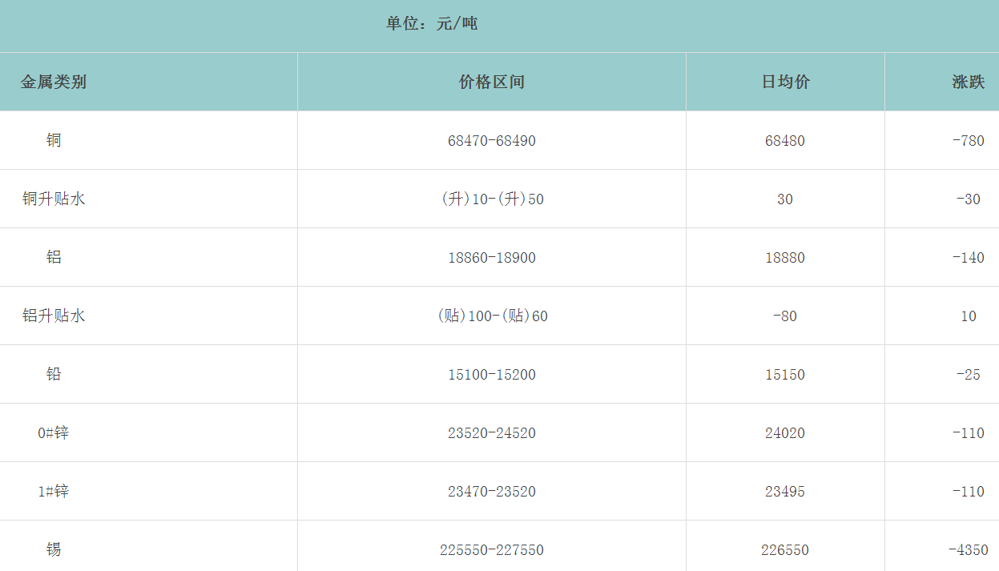This screenshot has height=571, width=999.
Task: Select the 铜升贴水 row label
Action: [x=54, y=199]
